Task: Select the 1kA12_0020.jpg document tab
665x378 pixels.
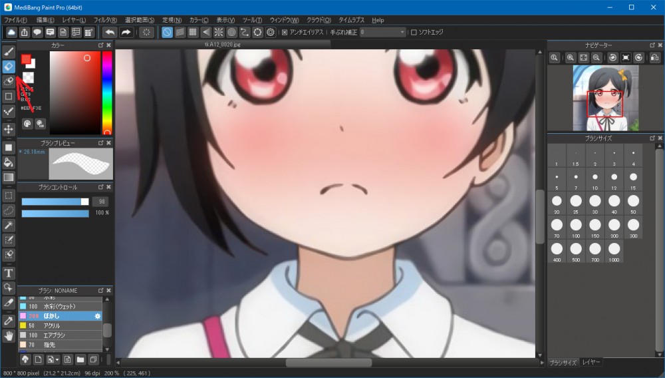Action: click(x=222, y=45)
